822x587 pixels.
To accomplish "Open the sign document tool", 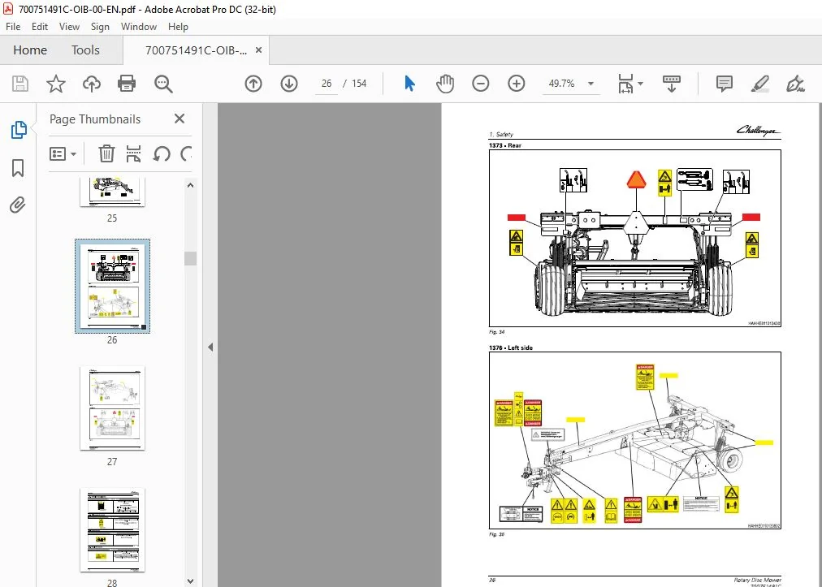I will click(x=796, y=84).
